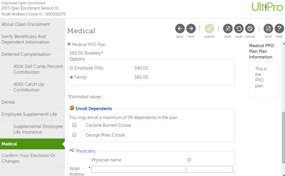Check the George Miles Crosse box
Screen dimensions: 285x176
(x=74, y=135)
